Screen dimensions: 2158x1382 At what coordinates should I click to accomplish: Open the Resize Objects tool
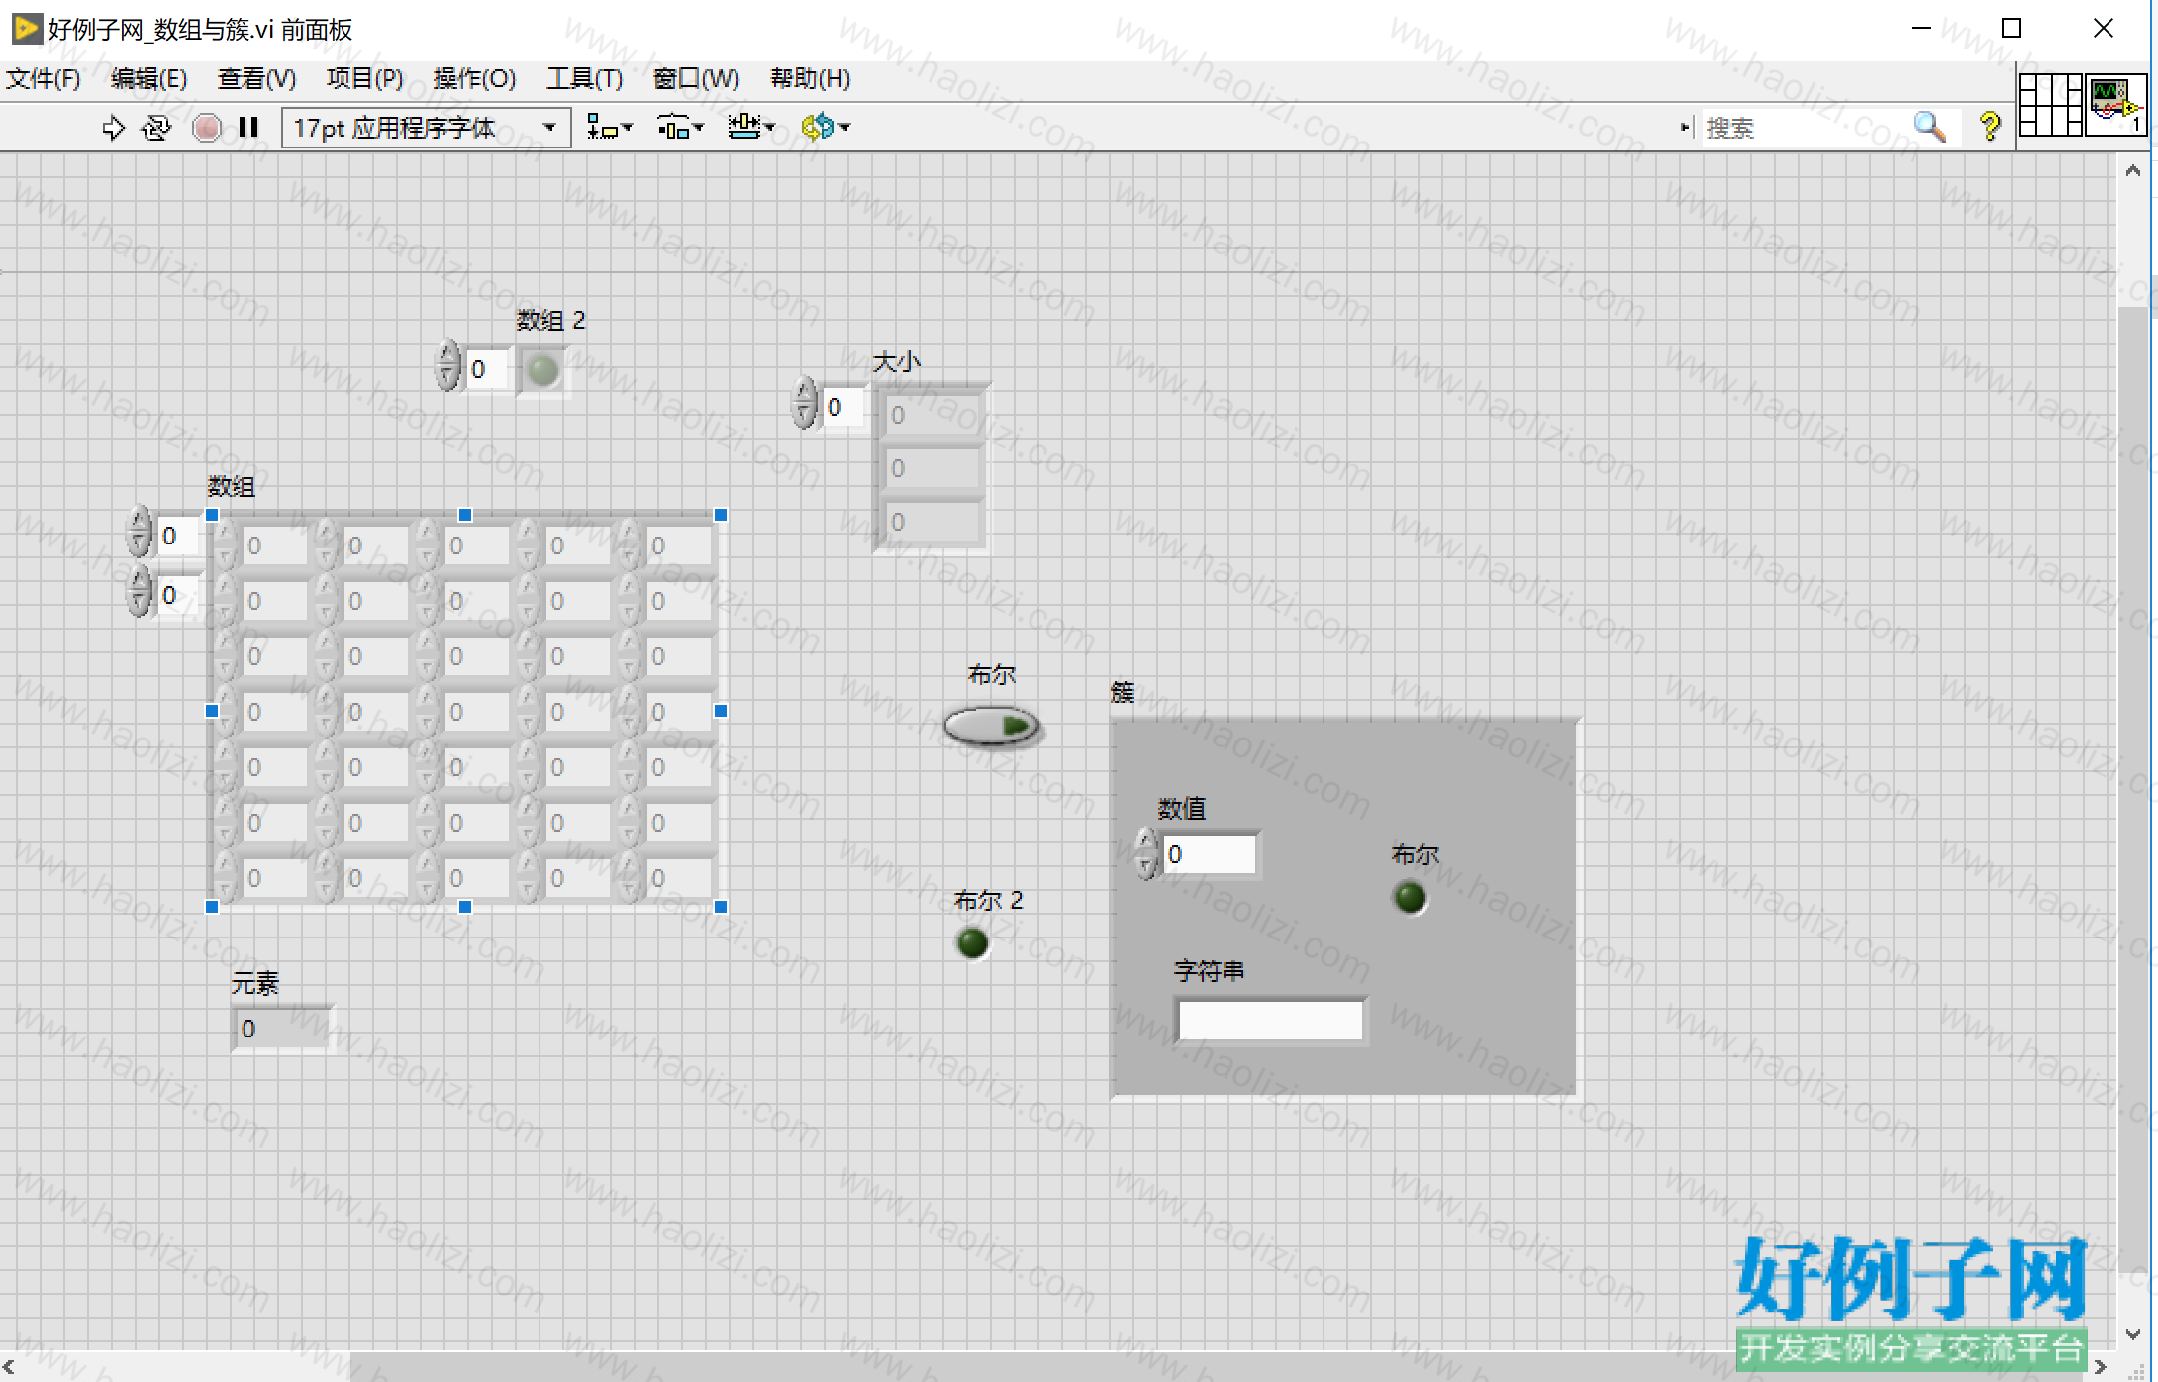(x=751, y=127)
